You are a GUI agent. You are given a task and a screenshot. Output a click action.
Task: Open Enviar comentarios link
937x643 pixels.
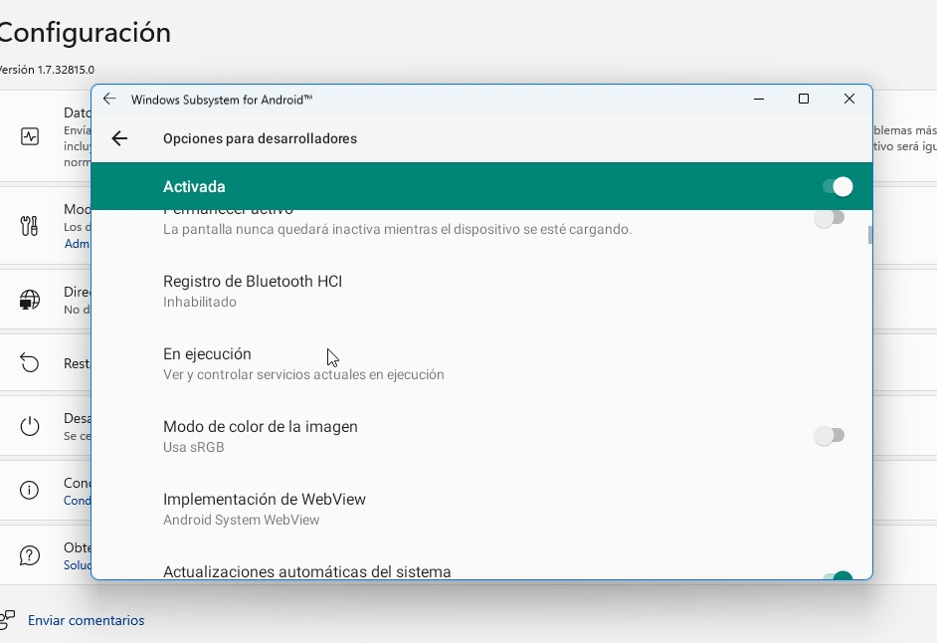[x=87, y=620]
